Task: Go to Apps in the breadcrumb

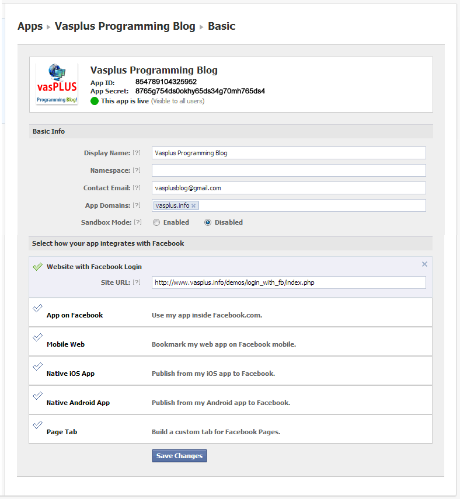Action: (x=30, y=26)
